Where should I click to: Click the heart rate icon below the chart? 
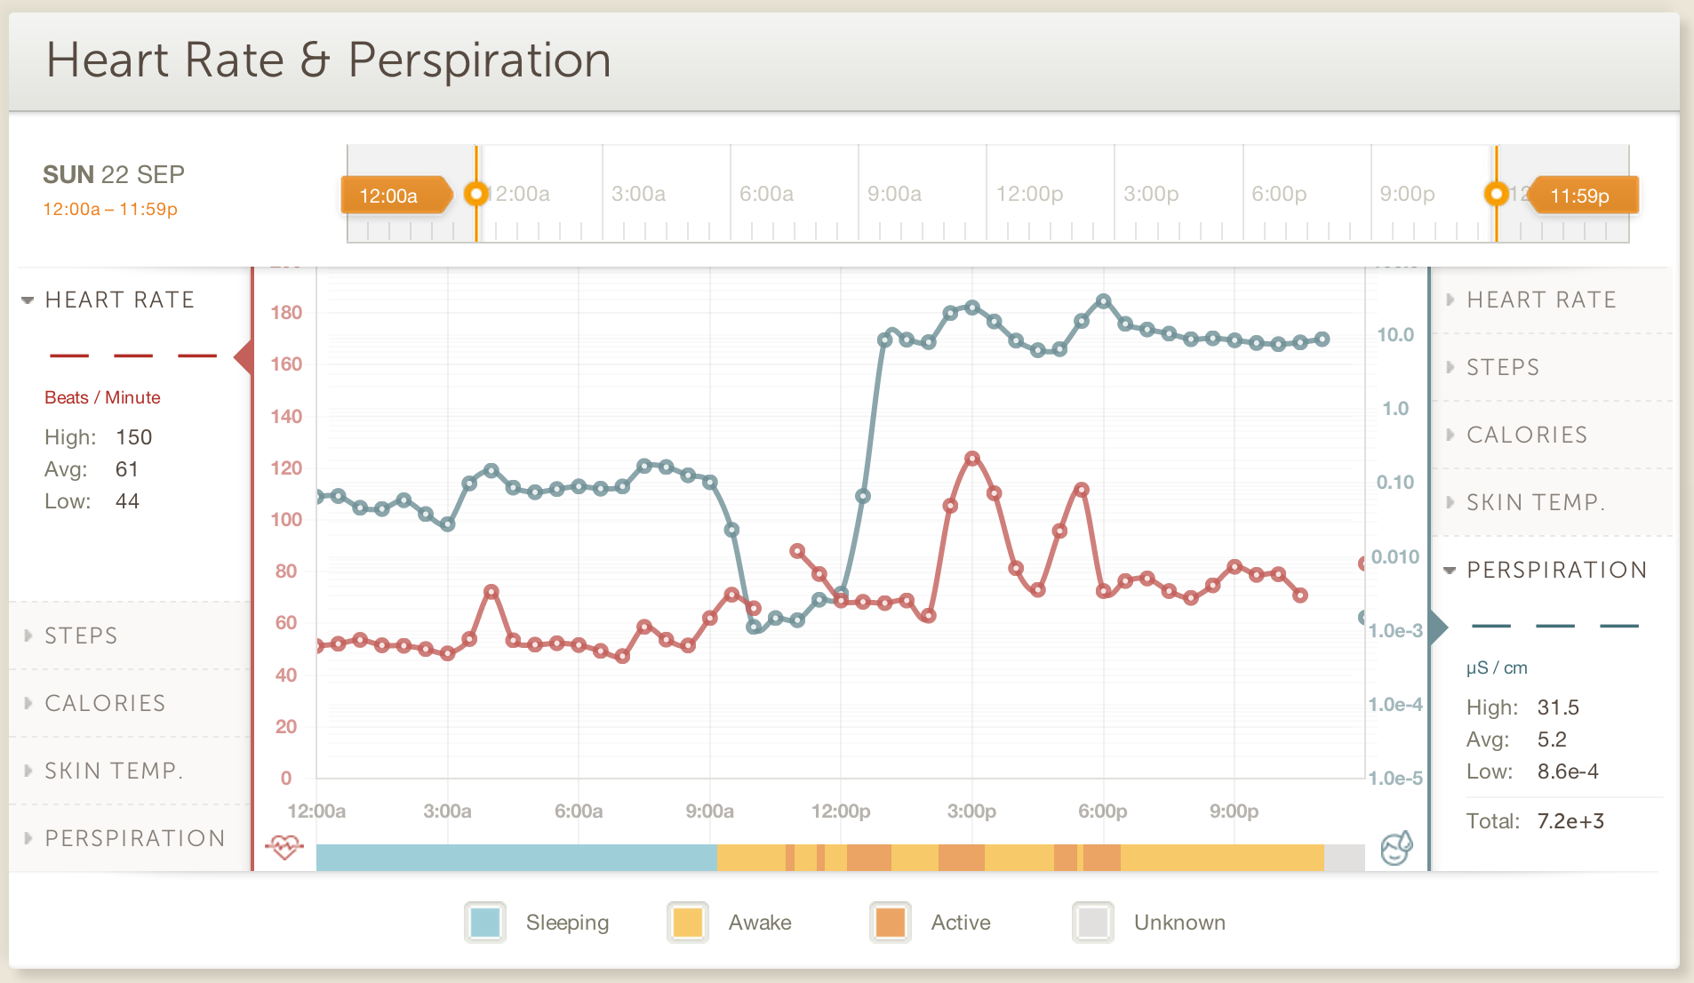click(x=284, y=847)
